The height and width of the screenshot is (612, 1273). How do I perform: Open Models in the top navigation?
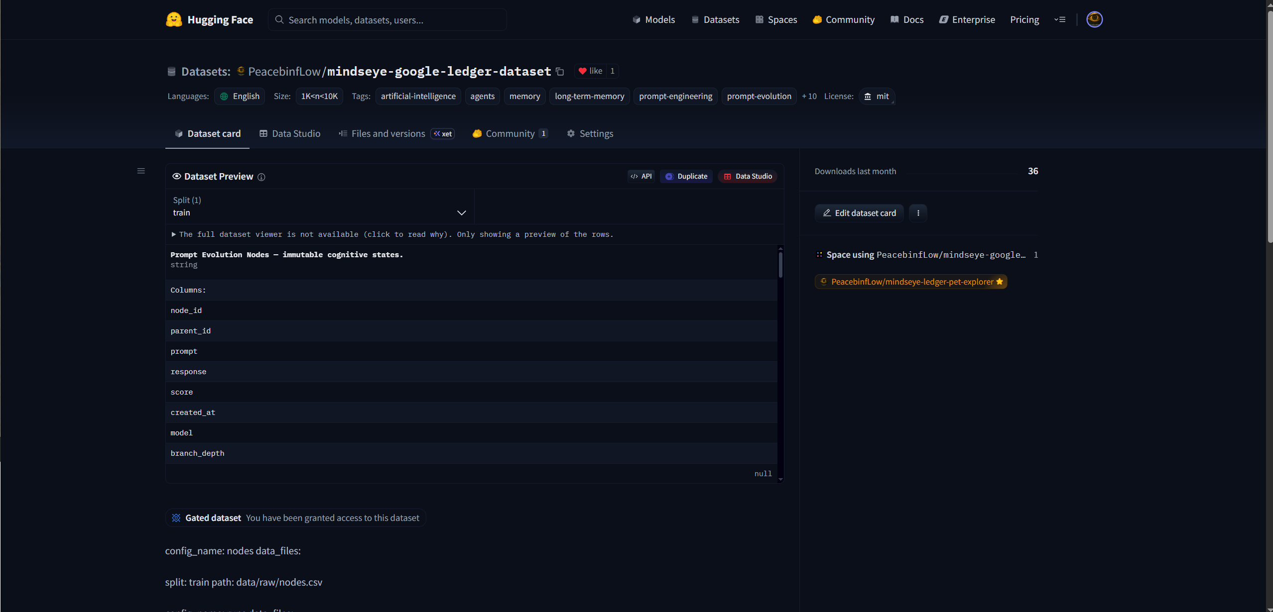(653, 20)
